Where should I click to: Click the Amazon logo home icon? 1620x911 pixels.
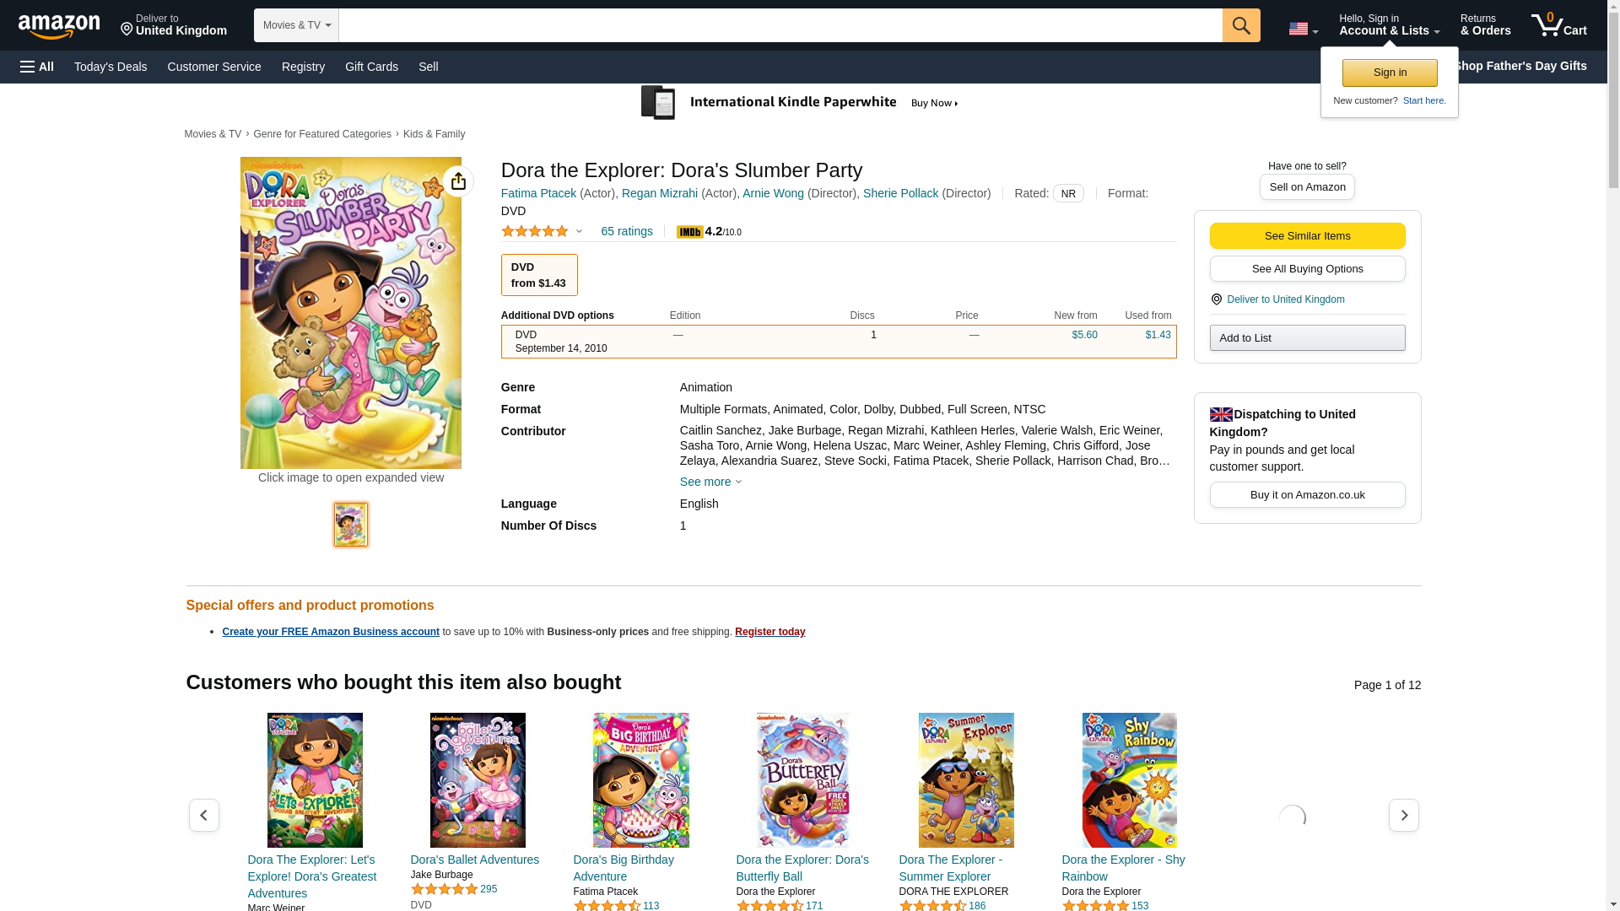coord(59,26)
